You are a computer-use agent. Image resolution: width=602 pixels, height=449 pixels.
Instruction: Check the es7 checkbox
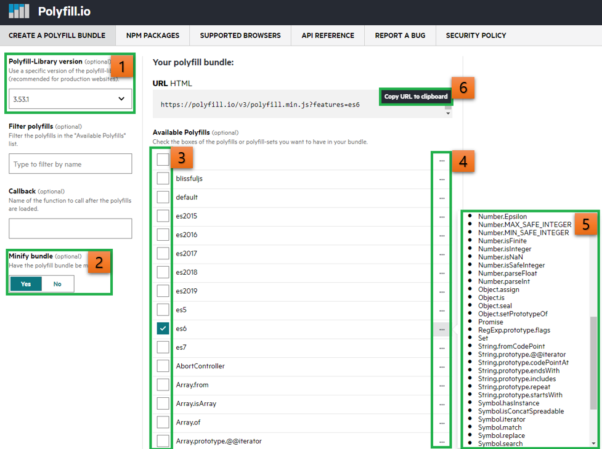point(163,347)
